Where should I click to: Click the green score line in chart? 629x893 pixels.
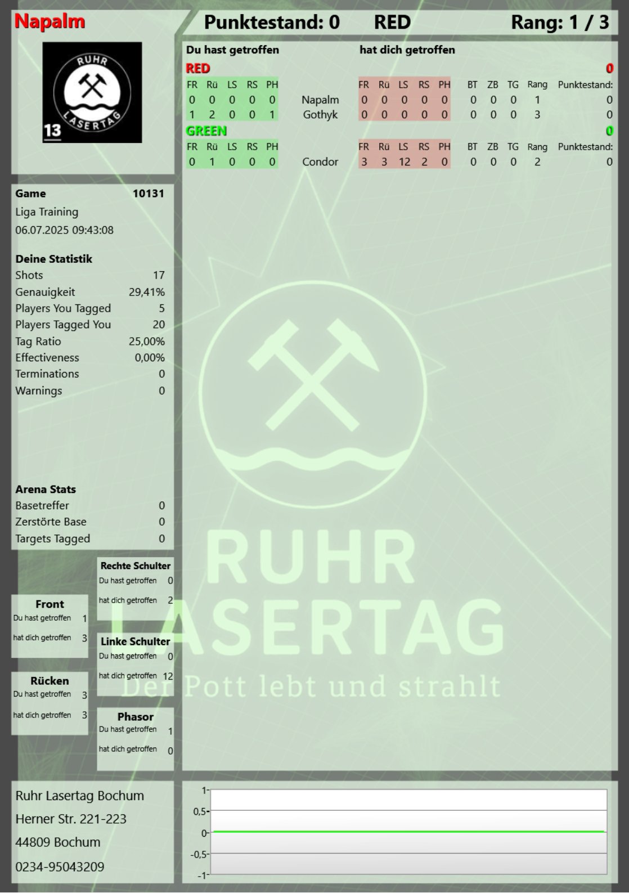click(408, 831)
